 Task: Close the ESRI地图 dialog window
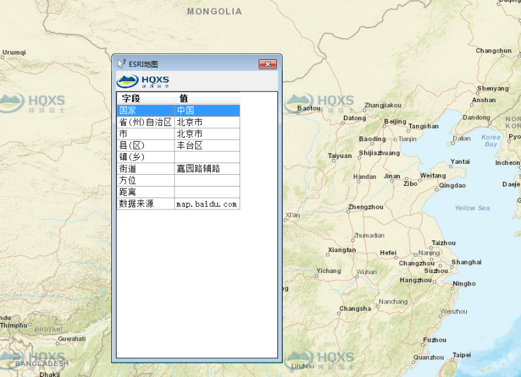click(x=267, y=64)
